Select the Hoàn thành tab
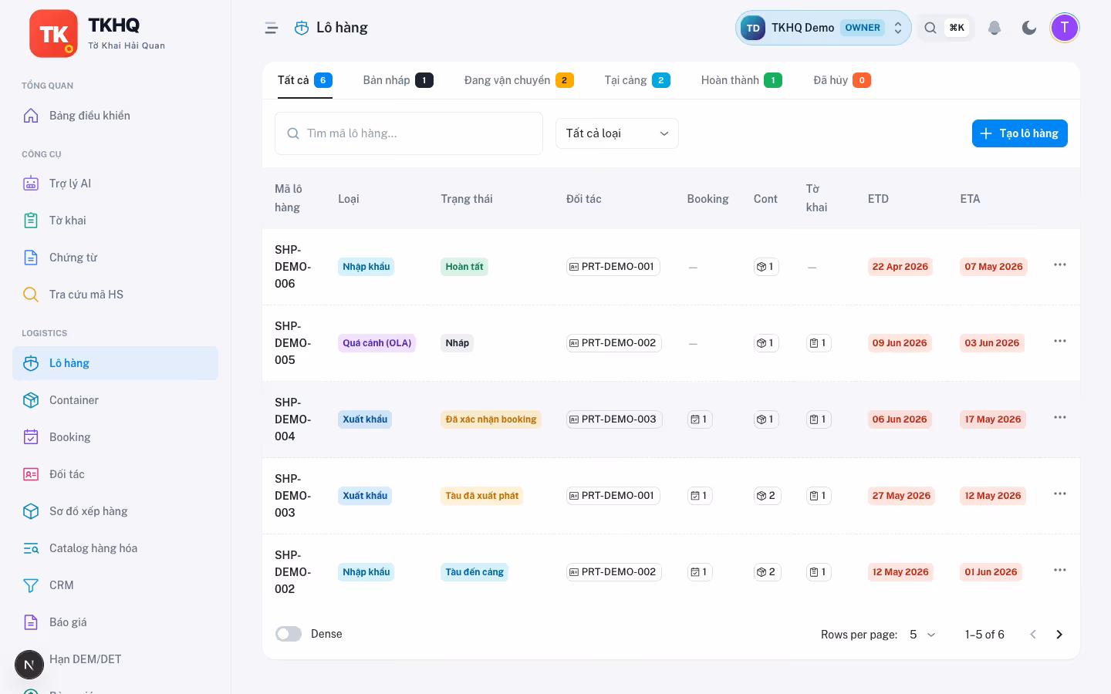Screen dimensions: 1111x694 (x=741, y=80)
